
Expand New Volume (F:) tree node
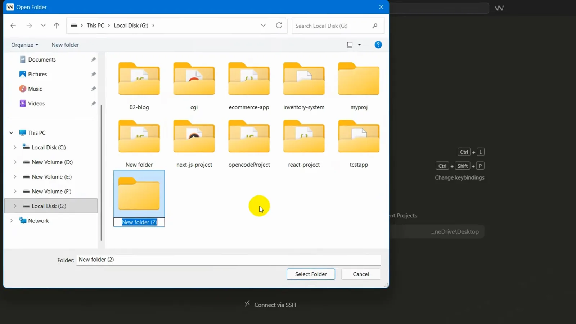(15, 192)
